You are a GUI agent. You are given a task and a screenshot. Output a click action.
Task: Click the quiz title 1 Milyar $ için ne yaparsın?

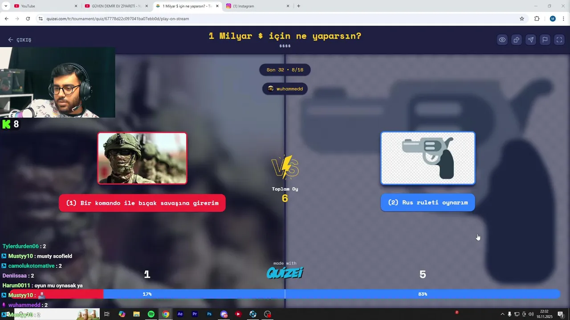(285, 36)
